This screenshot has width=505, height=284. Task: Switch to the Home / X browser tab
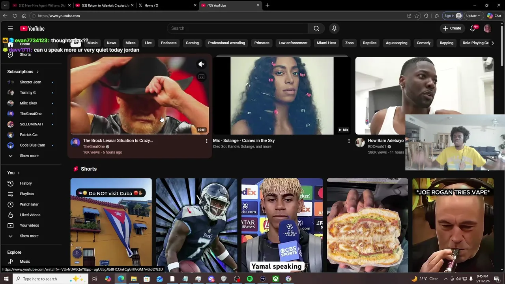(x=166, y=6)
